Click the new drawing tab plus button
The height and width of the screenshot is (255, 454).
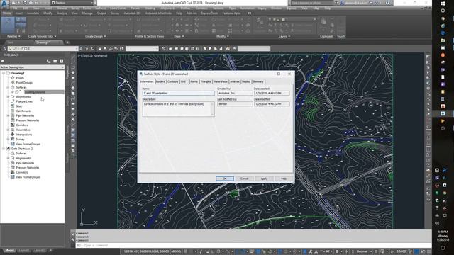[67, 42]
